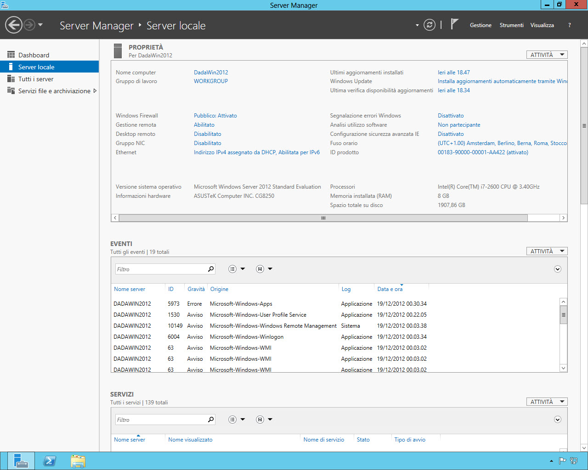Click the product ID 00183-90000 link

pos(483,152)
